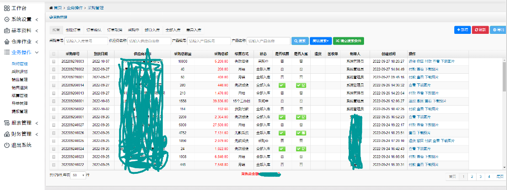Click the 退出系统 power icon
Viewport: 507px width, 190px height.
[7, 145]
